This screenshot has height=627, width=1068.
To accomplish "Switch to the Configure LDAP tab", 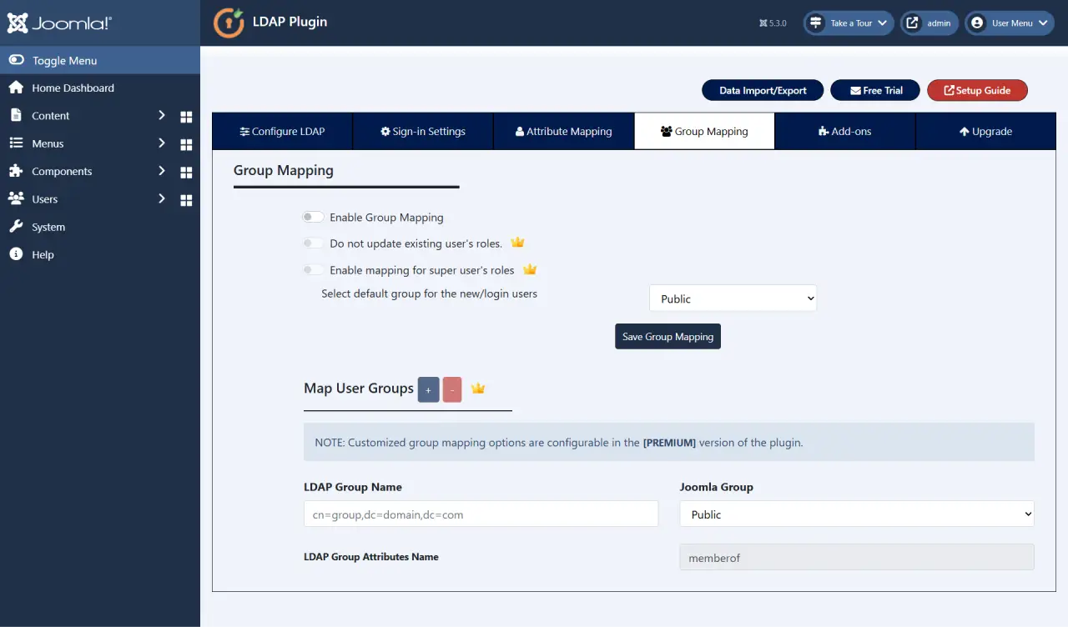I will [x=282, y=131].
